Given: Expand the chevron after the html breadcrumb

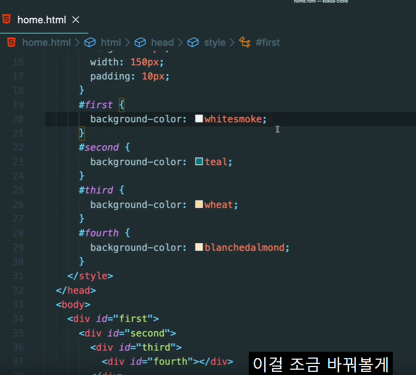Looking at the screenshot, I should click(128, 43).
